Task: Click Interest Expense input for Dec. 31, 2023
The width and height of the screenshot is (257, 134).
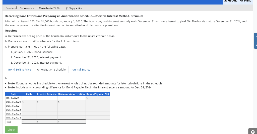Action: click(x=47, y=114)
